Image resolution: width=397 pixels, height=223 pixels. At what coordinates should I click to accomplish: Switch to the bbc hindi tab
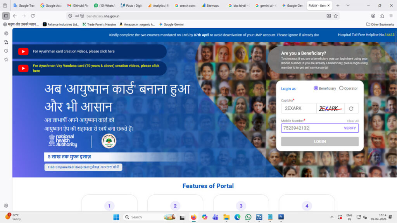coord(239,6)
